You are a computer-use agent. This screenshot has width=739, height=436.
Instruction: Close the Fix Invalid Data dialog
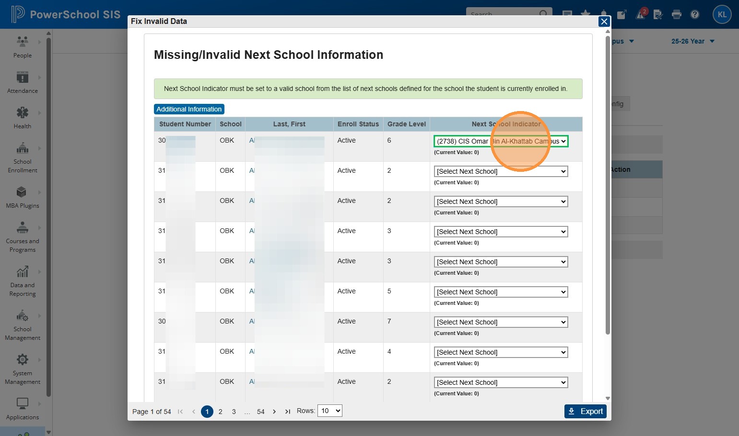click(x=604, y=22)
